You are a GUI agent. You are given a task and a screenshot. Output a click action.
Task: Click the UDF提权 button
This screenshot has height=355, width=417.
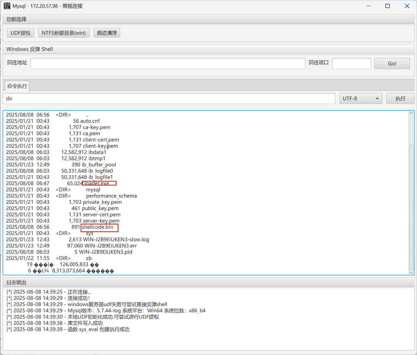pyautogui.click(x=20, y=33)
